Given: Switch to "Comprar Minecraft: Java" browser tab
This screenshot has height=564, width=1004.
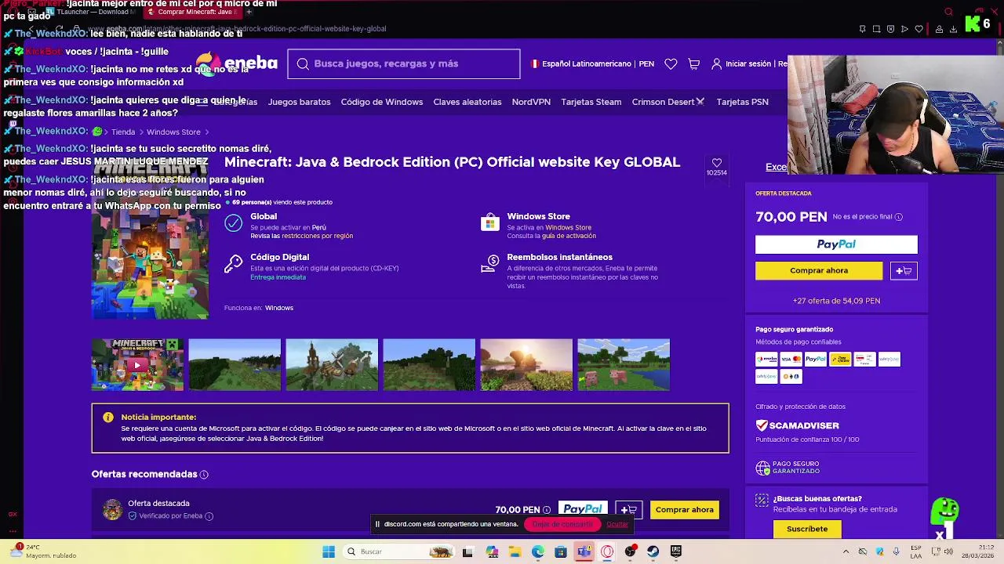Looking at the screenshot, I should tap(193, 12).
